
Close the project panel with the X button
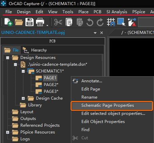101,33
